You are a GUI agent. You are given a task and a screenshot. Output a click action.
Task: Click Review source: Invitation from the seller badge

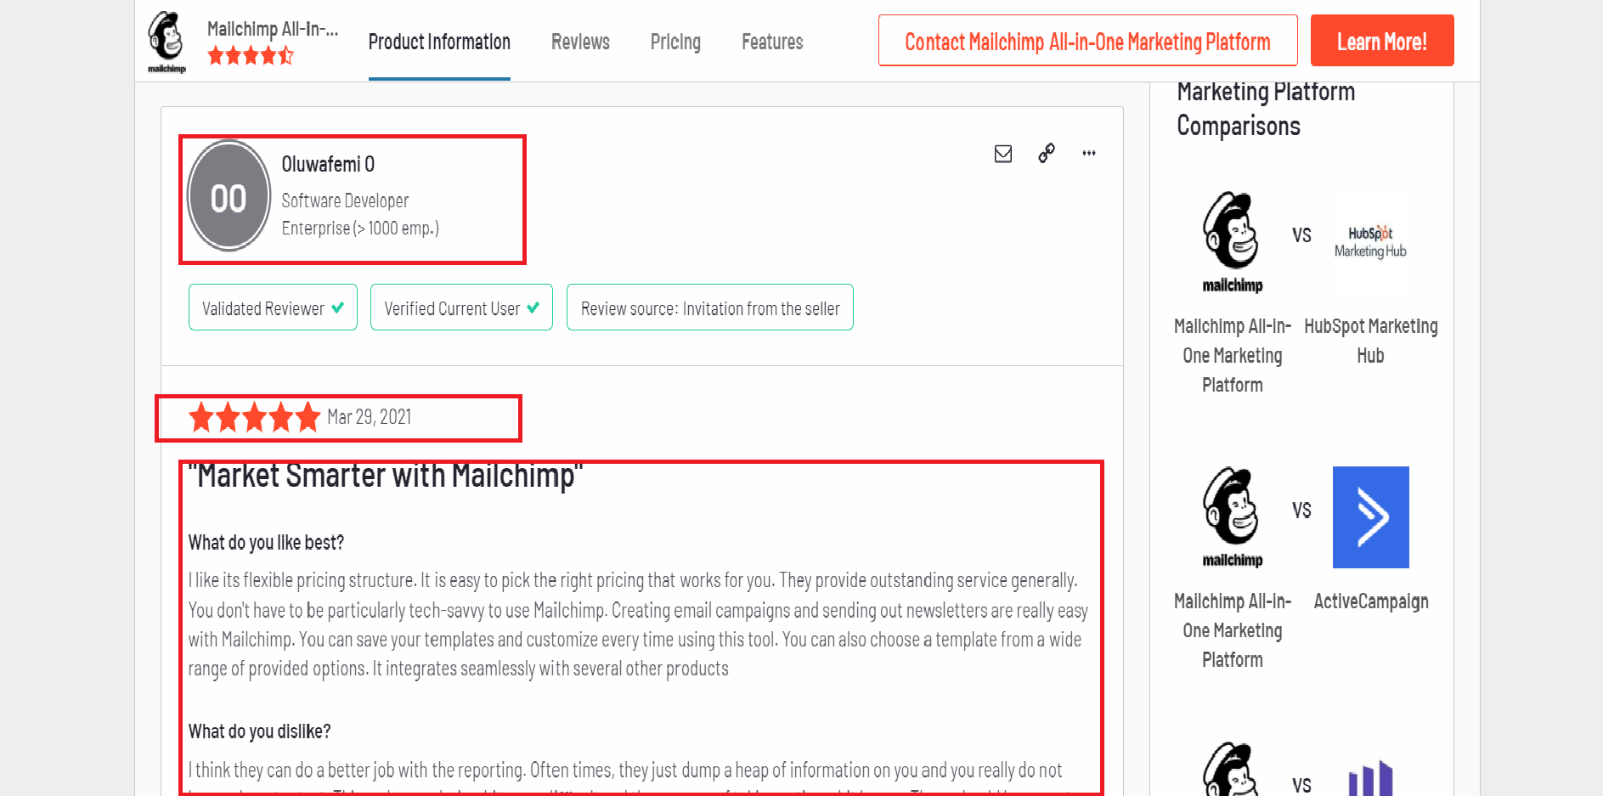[710, 308]
